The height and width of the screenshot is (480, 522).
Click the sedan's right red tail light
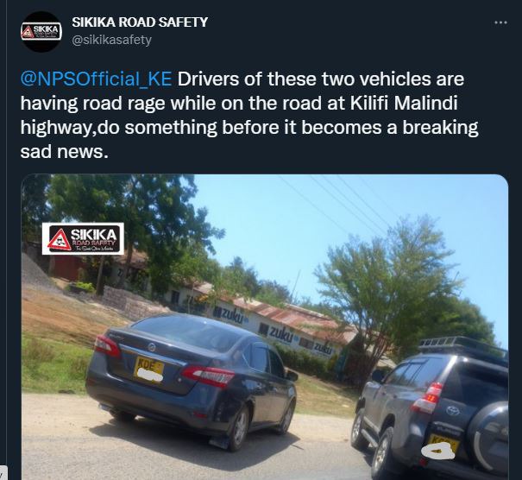[208, 376]
